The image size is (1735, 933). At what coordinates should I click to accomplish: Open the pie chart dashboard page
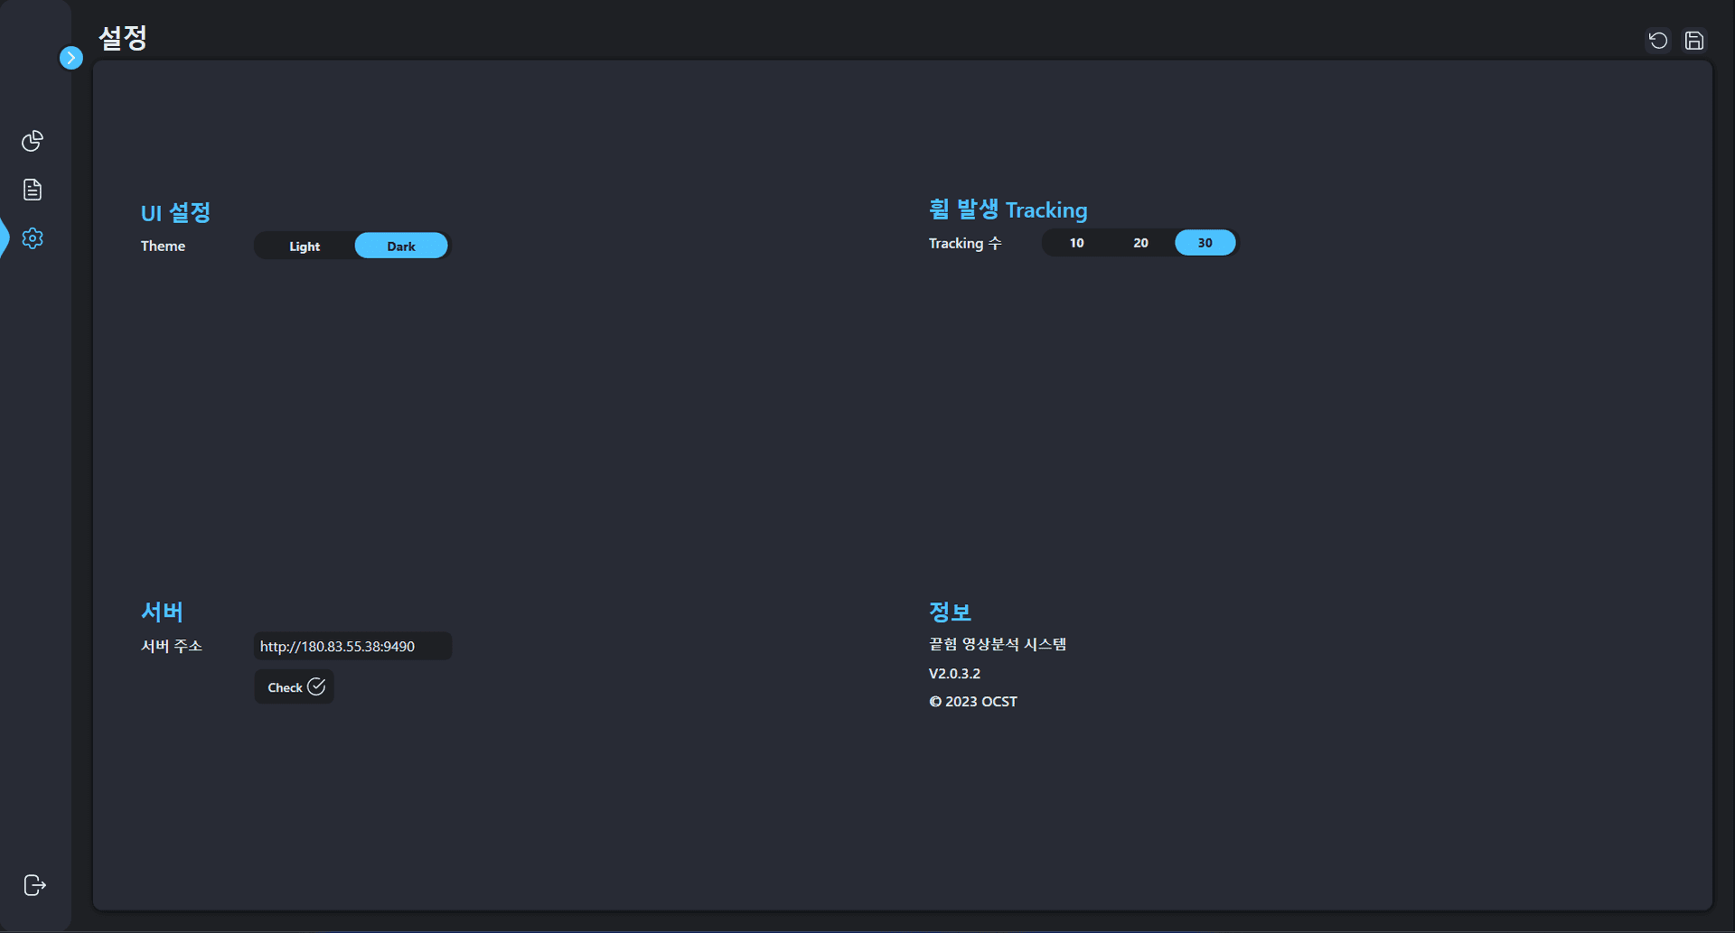33,141
